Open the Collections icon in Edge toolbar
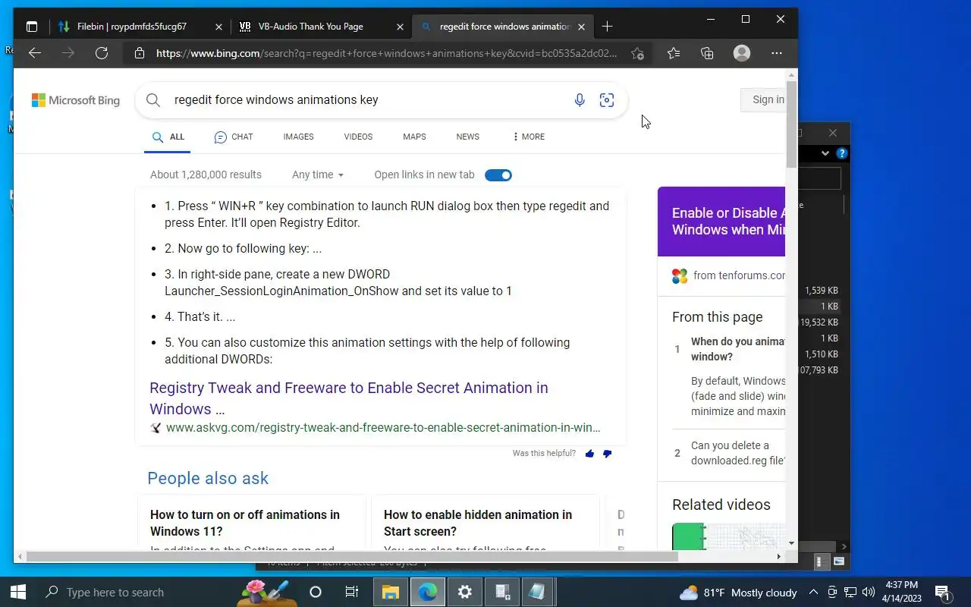This screenshot has width=971, height=607. 707,53
